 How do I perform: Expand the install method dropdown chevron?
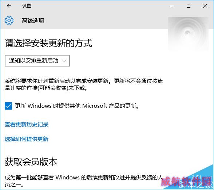pyautogui.click(x=64, y=61)
